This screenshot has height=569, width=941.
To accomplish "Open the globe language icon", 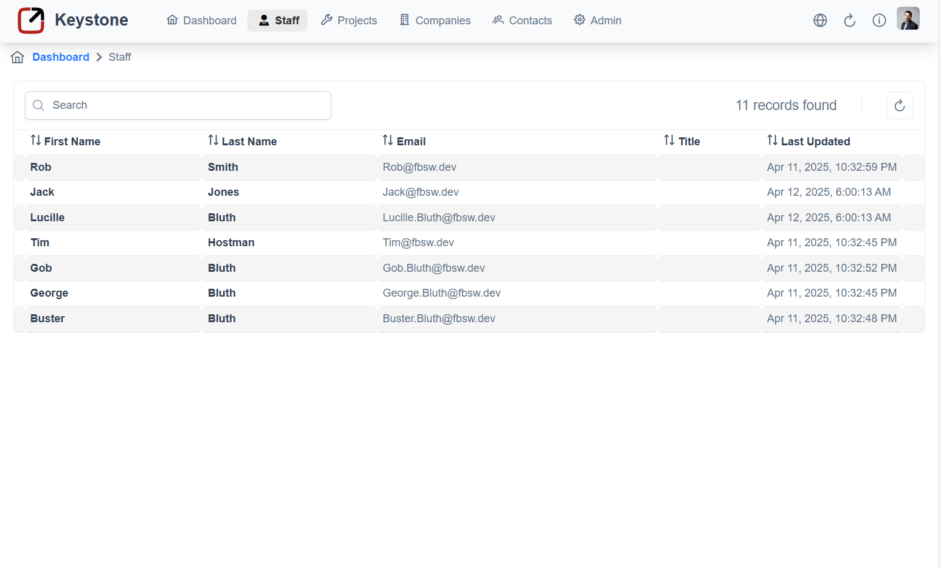I will (820, 21).
